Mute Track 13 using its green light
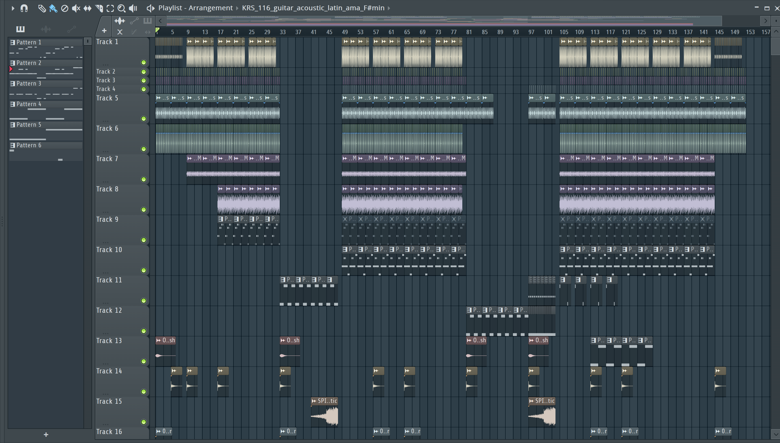 [144, 361]
